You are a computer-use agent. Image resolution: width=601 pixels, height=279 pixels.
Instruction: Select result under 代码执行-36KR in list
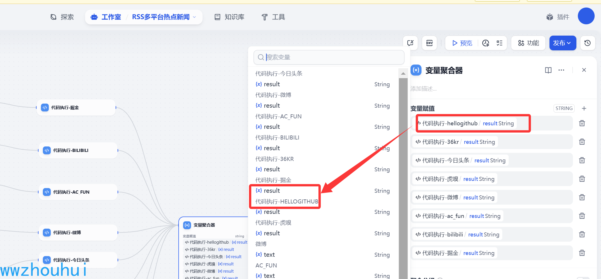tap(323, 169)
